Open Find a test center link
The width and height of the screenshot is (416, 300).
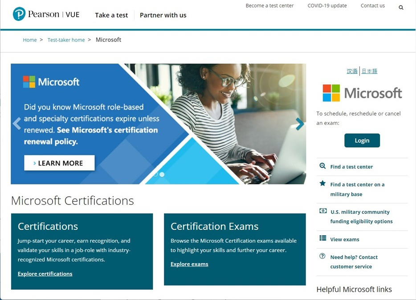[351, 167]
